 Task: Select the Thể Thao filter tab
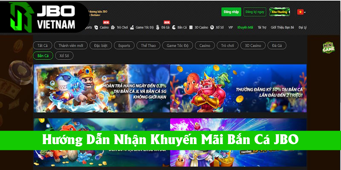click(148, 45)
